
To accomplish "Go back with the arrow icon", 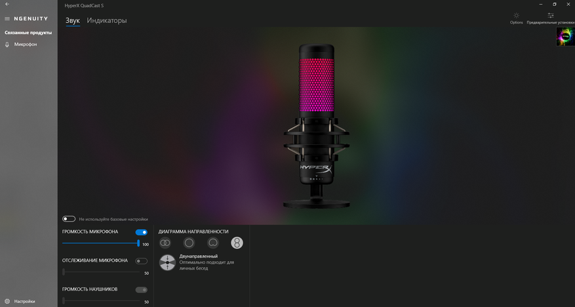I will click(7, 4).
